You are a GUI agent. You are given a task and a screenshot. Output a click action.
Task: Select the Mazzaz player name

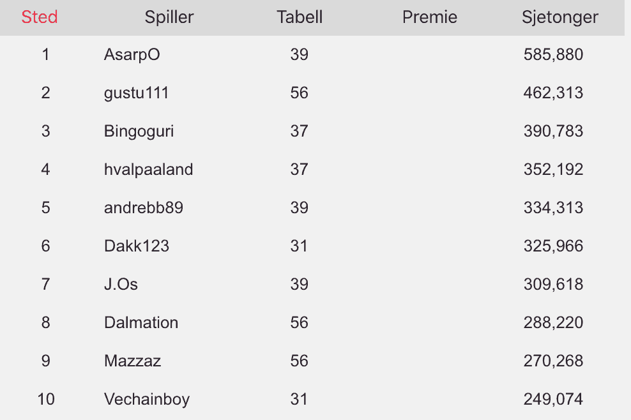coord(132,361)
